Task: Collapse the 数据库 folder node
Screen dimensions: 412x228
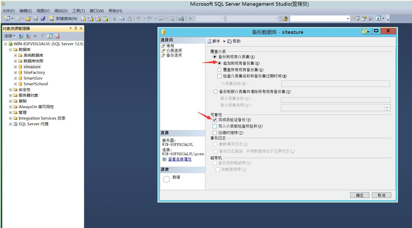Action: pos(10,50)
